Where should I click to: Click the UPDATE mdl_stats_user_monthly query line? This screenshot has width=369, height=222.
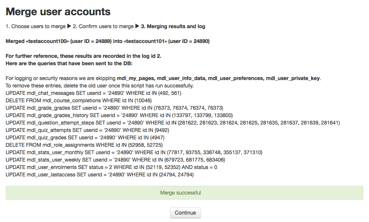click(x=134, y=152)
